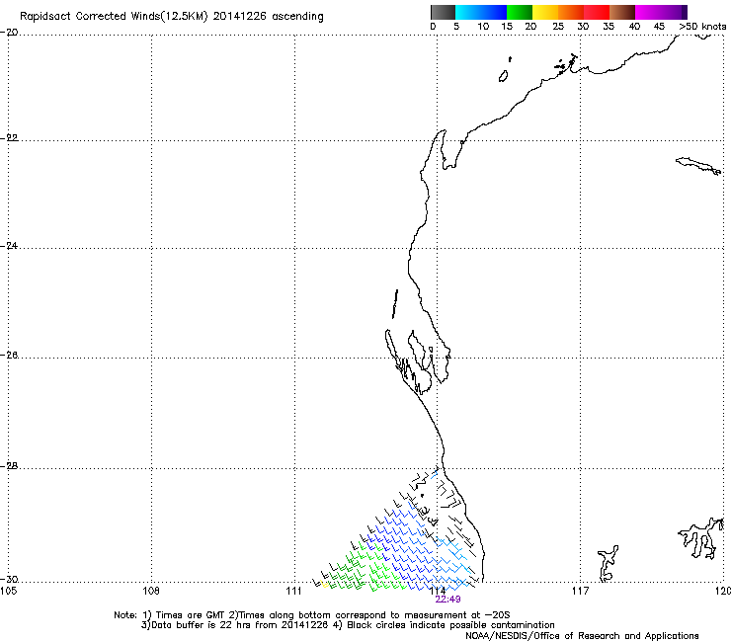Click the yellow 20-25 knots color band

tap(545, 12)
